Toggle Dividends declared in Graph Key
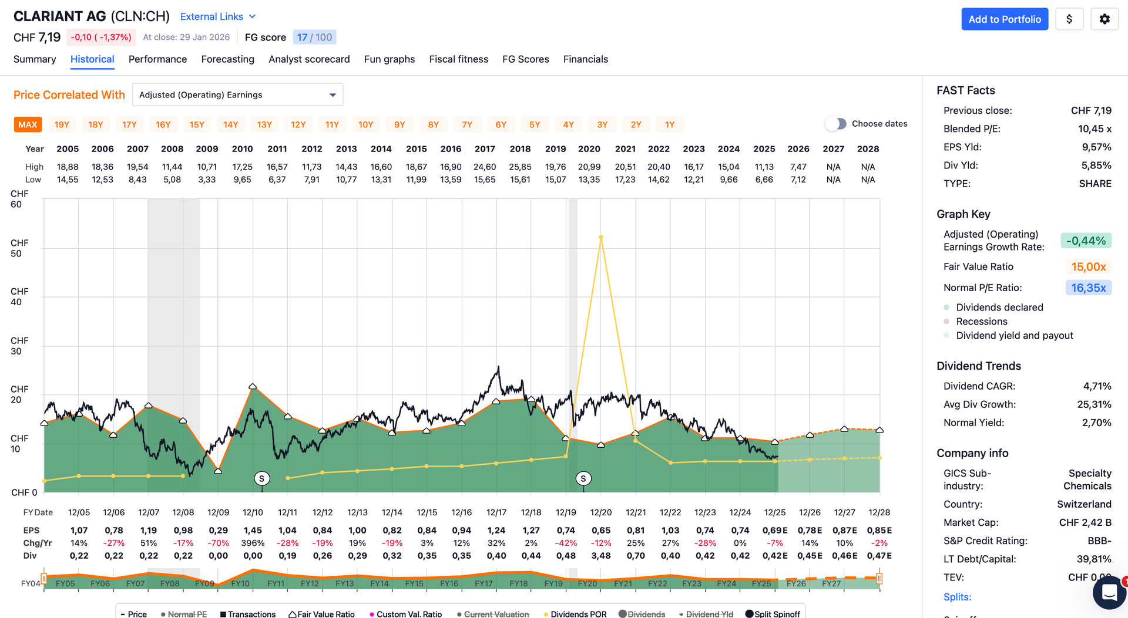 [999, 308]
